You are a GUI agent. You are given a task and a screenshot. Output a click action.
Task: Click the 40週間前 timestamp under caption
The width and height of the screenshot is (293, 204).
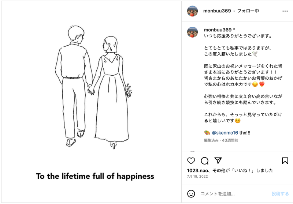click(230, 140)
